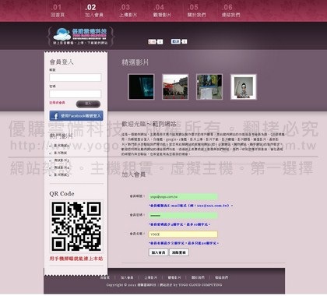Image resolution: width=327 pixels, height=296 pixels.
Task: Click the clear/reset form button
Action: pyautogui.click(x=179, y=252)
